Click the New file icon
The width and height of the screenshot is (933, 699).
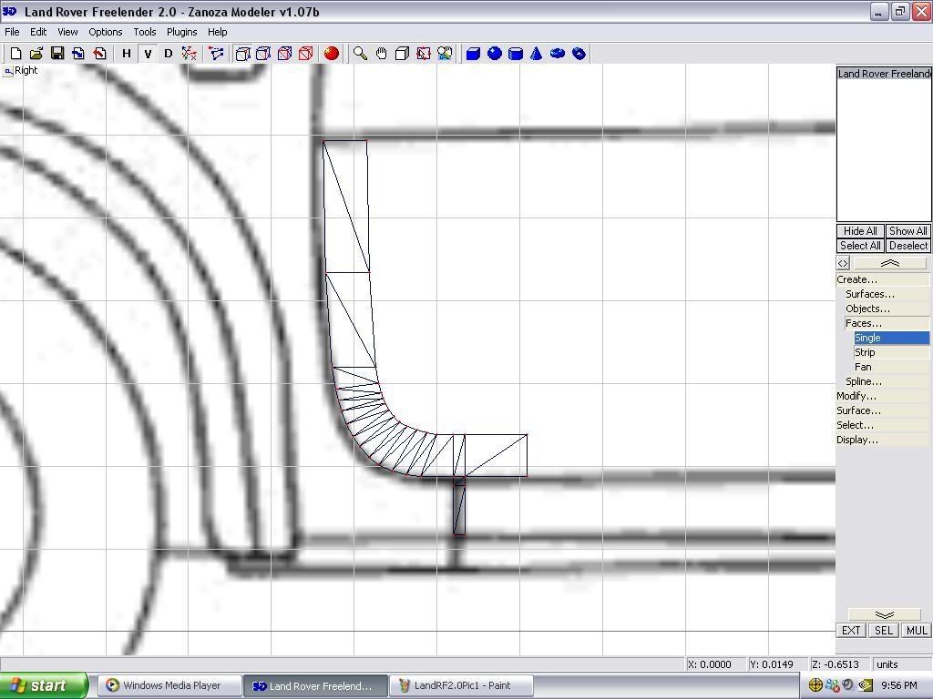click(x=15, y=54)
